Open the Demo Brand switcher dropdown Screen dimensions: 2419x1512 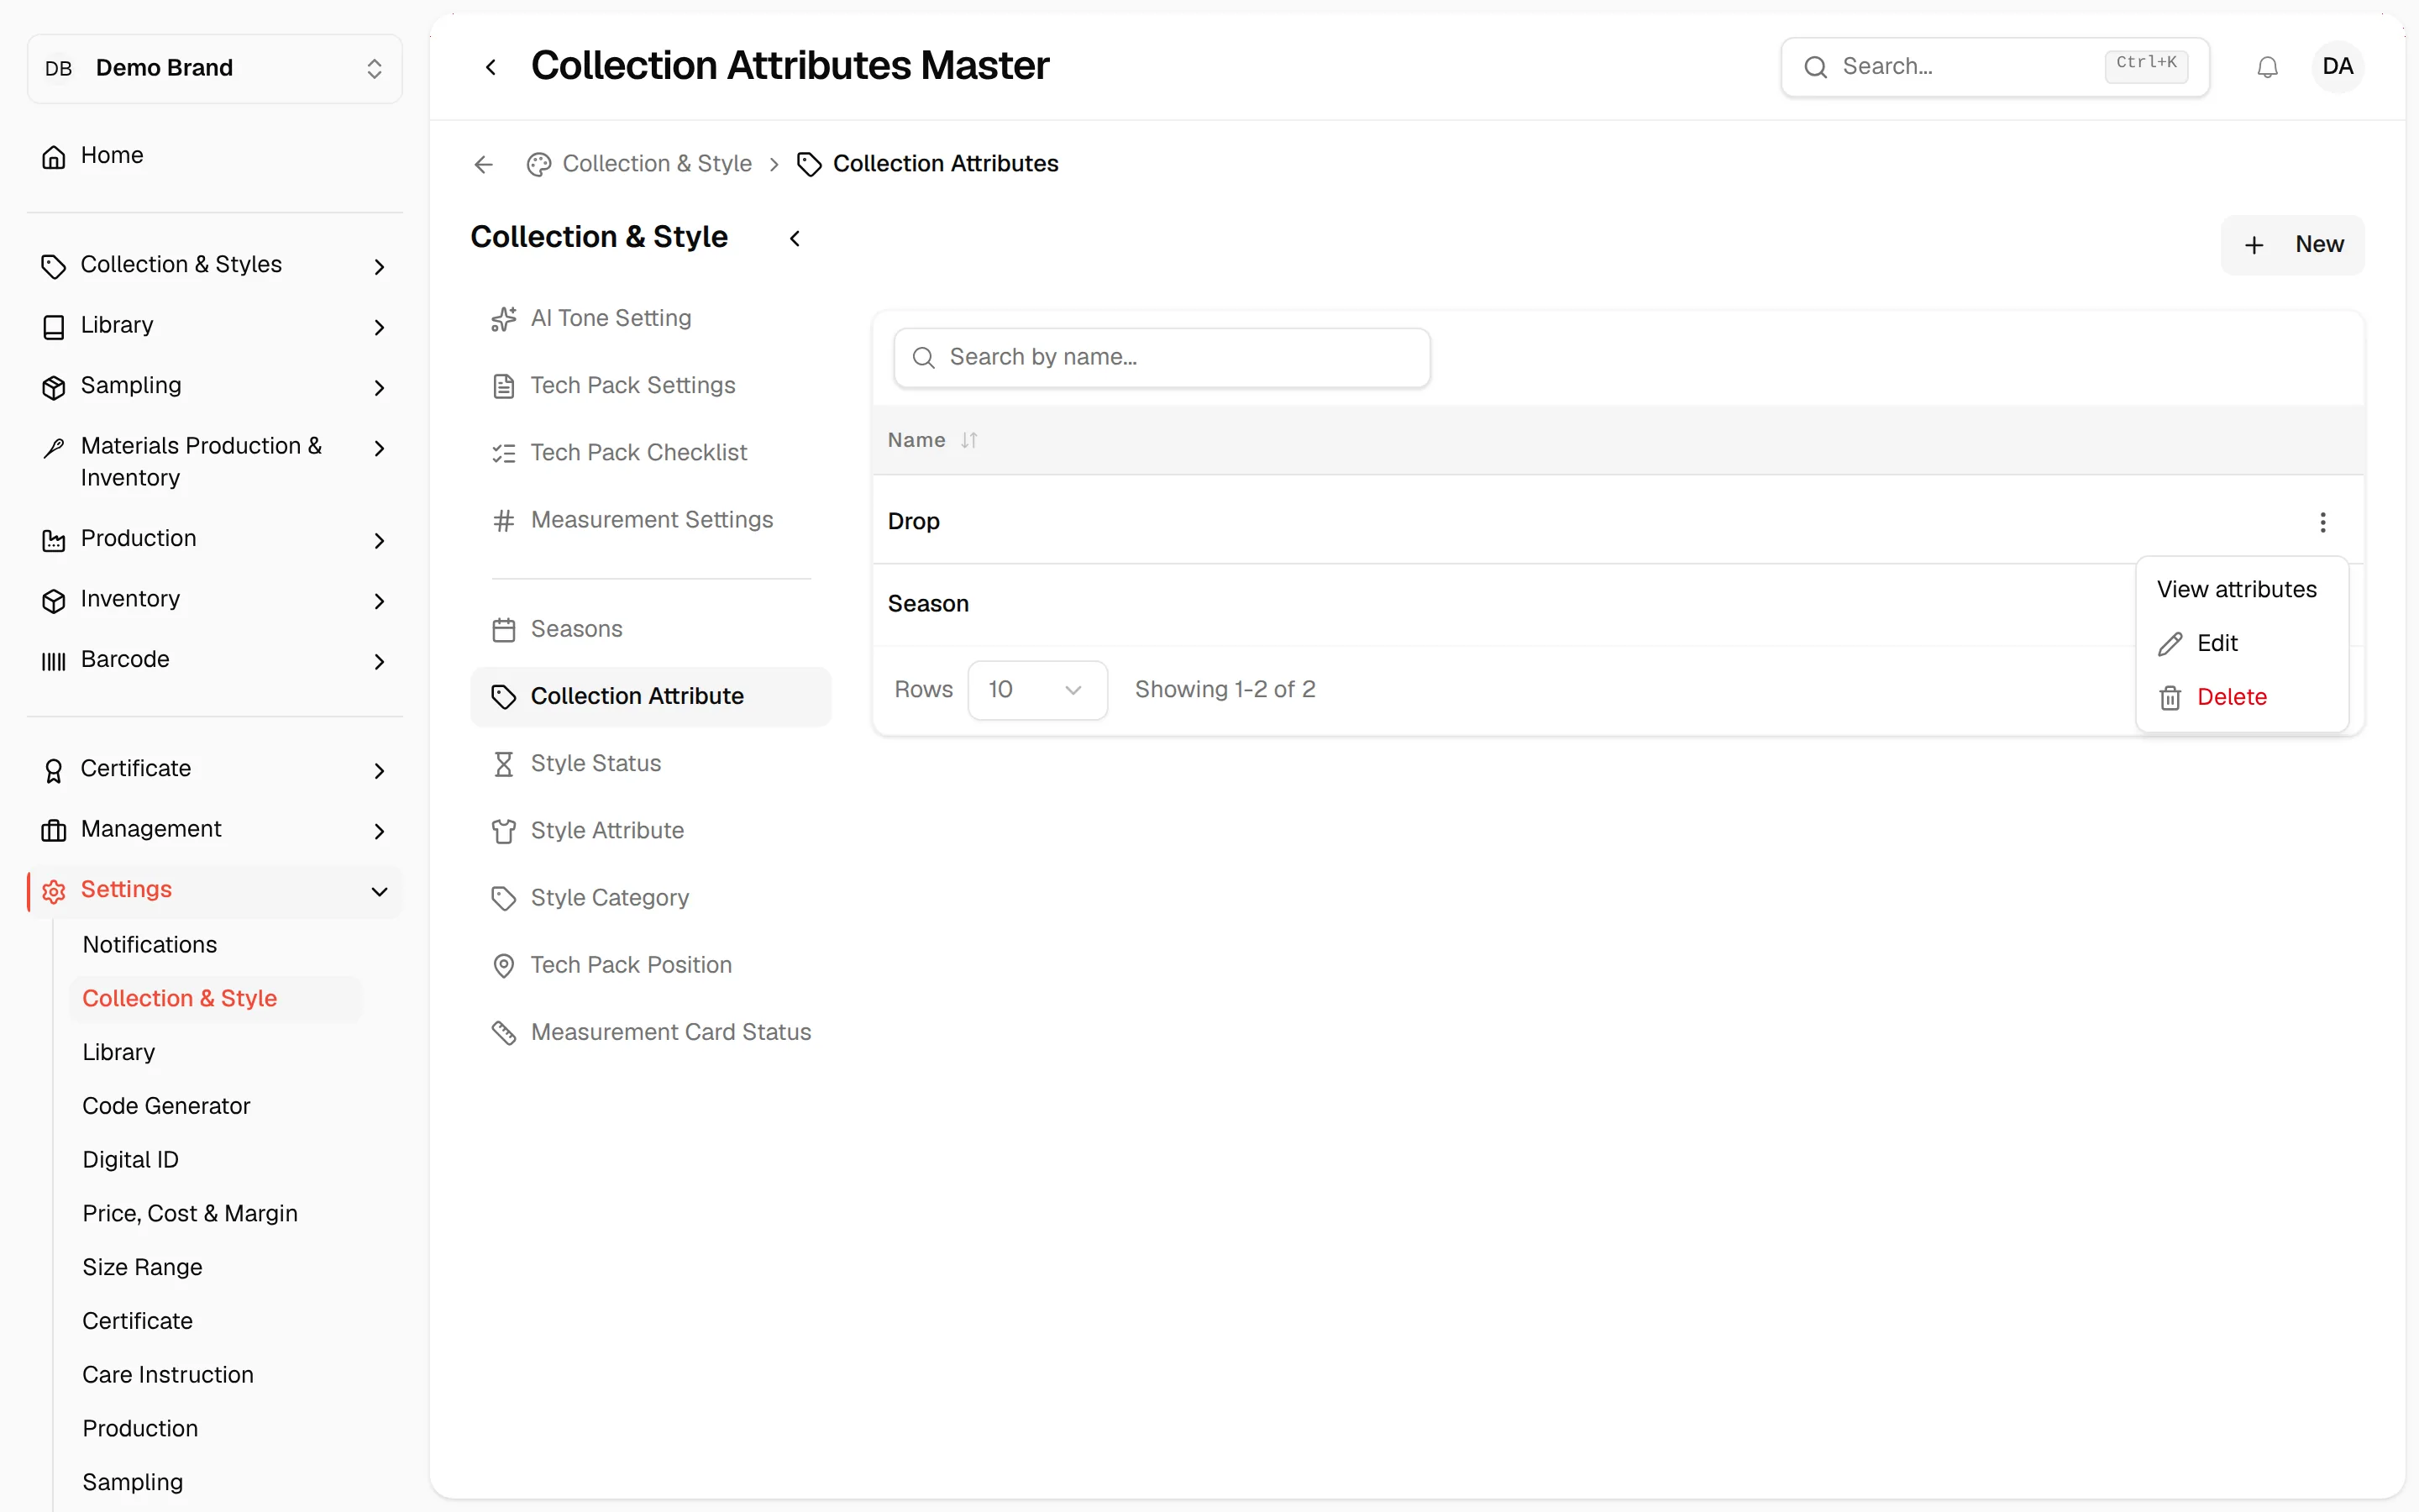[215, 68]
